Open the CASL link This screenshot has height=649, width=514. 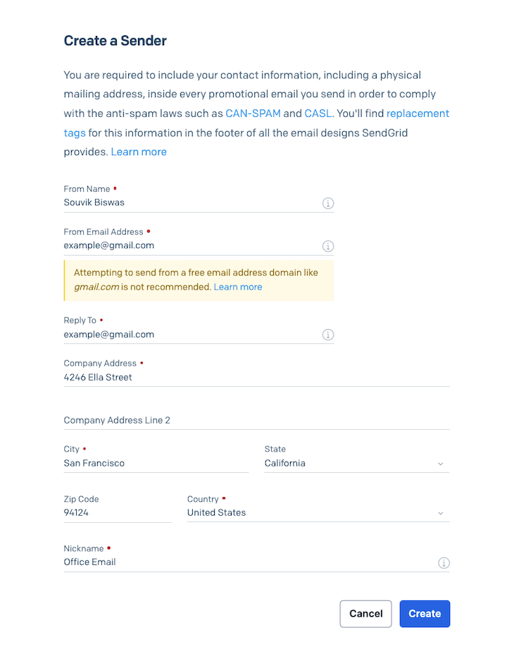(318, 113)
